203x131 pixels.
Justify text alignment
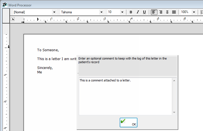[174, 12]
